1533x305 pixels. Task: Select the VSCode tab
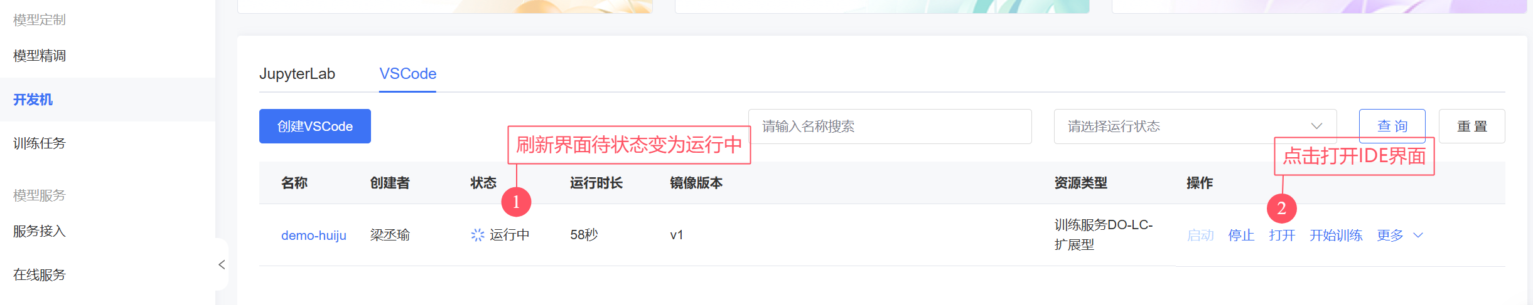point(407,74)
